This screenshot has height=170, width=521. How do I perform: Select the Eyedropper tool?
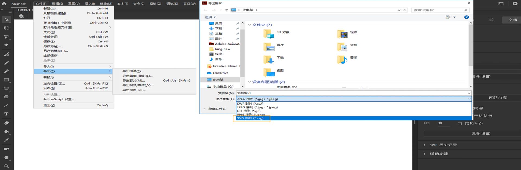(x=6, y=140)
